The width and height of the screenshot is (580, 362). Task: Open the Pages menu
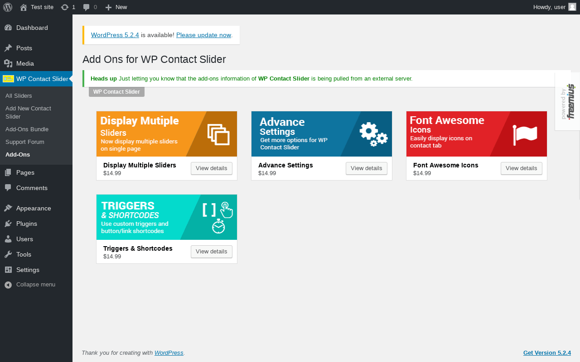pos(36,172)
